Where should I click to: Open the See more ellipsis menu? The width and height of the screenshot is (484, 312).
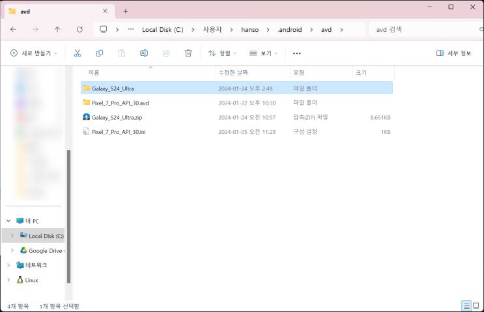point(296,53)
